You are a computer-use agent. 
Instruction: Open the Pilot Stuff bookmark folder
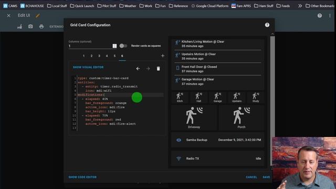pos(107,6)
